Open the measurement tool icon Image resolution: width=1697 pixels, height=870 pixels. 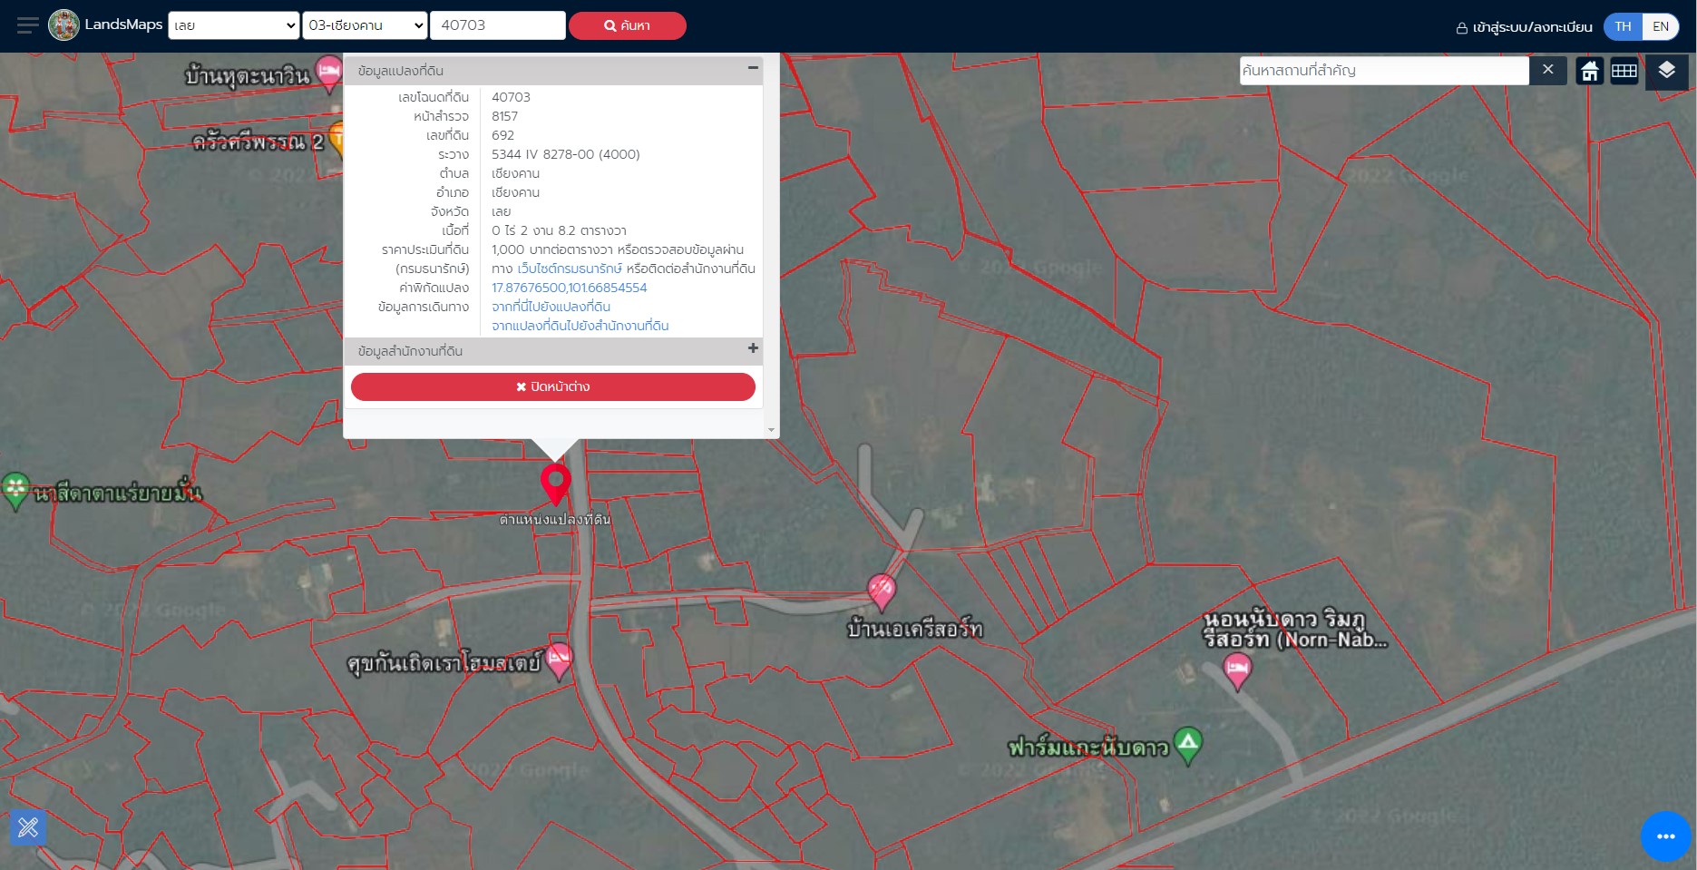(x=28, y=827)
